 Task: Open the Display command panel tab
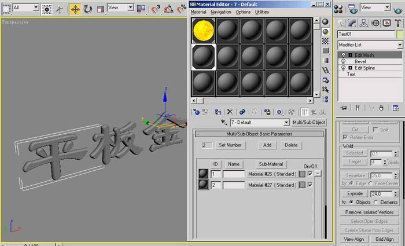point(386,23)
